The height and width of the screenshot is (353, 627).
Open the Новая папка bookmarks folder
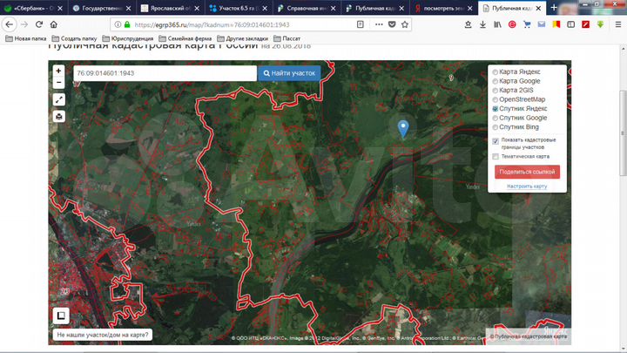click(x=25, y=39)
